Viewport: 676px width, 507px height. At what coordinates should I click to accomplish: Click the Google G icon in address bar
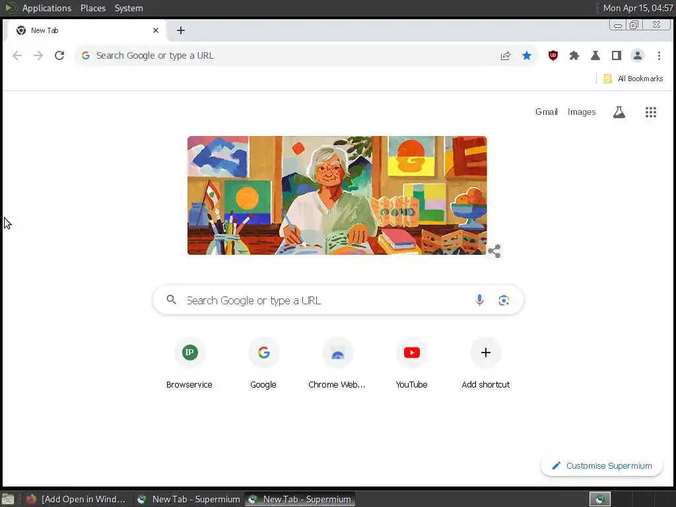[x=85, y=55]
